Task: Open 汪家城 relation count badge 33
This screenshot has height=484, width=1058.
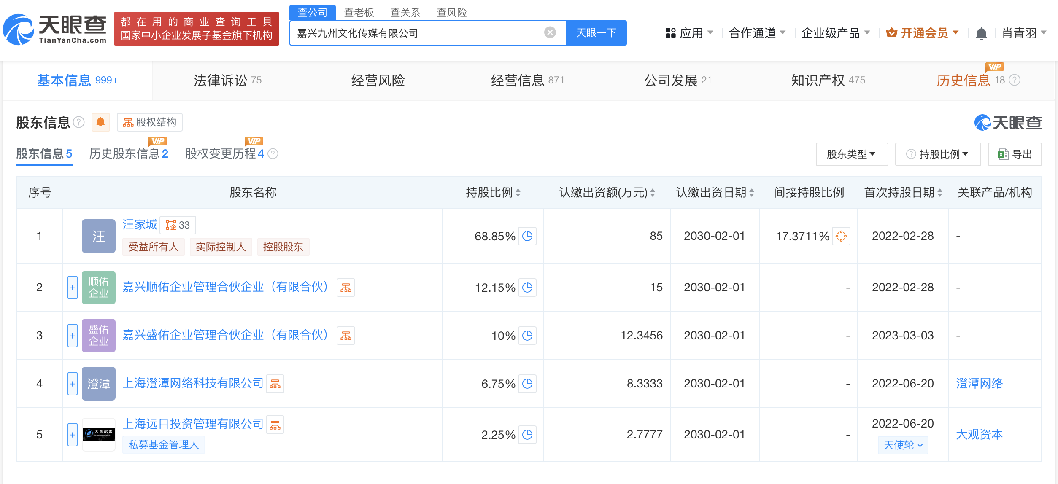Action: click(178, 225)
